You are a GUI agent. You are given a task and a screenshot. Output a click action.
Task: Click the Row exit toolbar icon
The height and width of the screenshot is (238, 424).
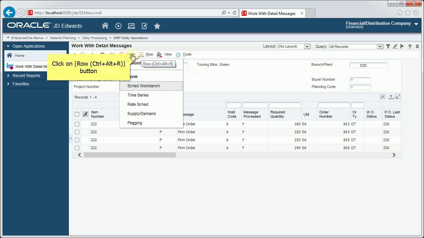tap(141, 55)
